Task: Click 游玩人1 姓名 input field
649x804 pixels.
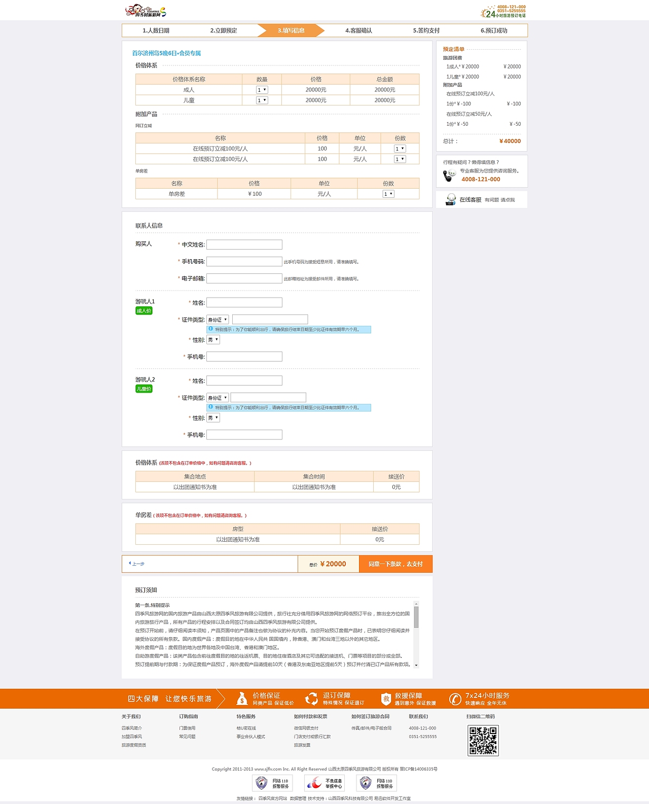Action: [x=244, y=302]
